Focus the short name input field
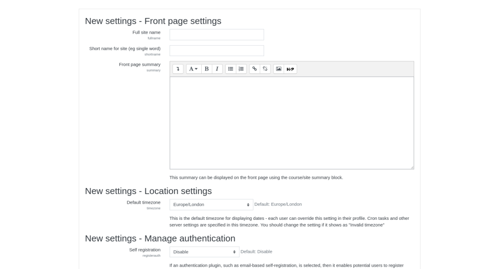This screenshot has height=269, width=499. pyautogui.click(x=216, y=51)
